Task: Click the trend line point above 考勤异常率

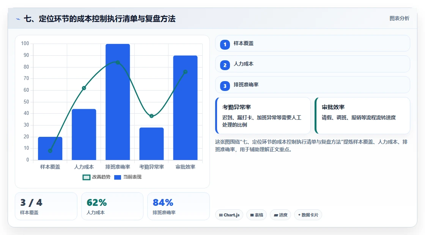Action: (151, 116)
